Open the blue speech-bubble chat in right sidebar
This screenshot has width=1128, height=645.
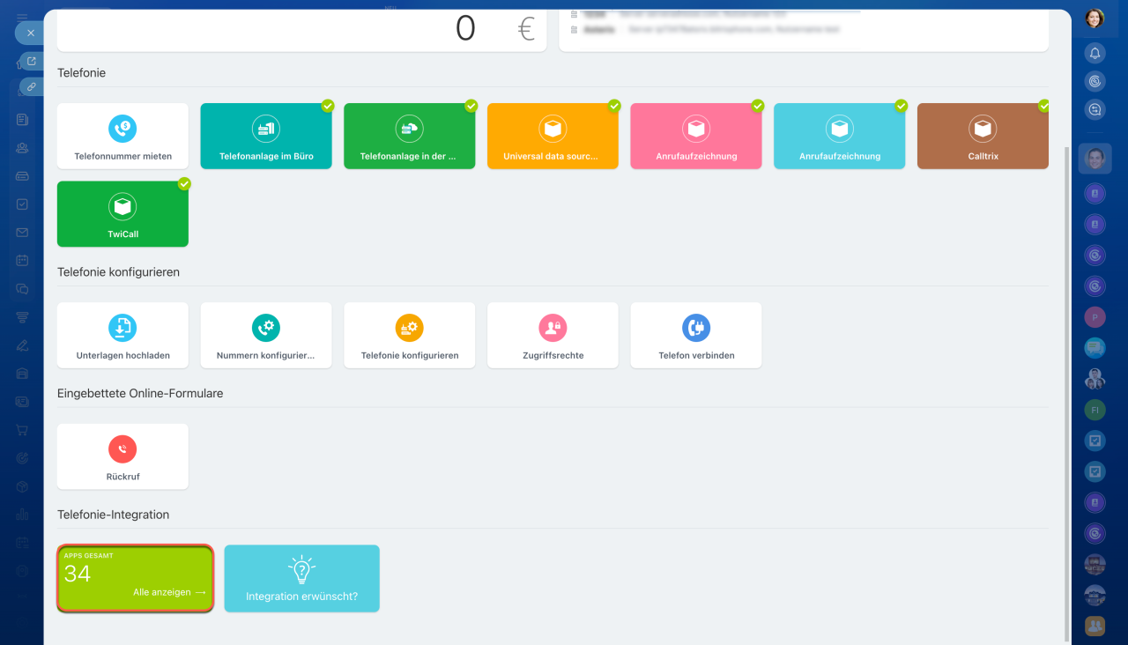(1095, 348)
